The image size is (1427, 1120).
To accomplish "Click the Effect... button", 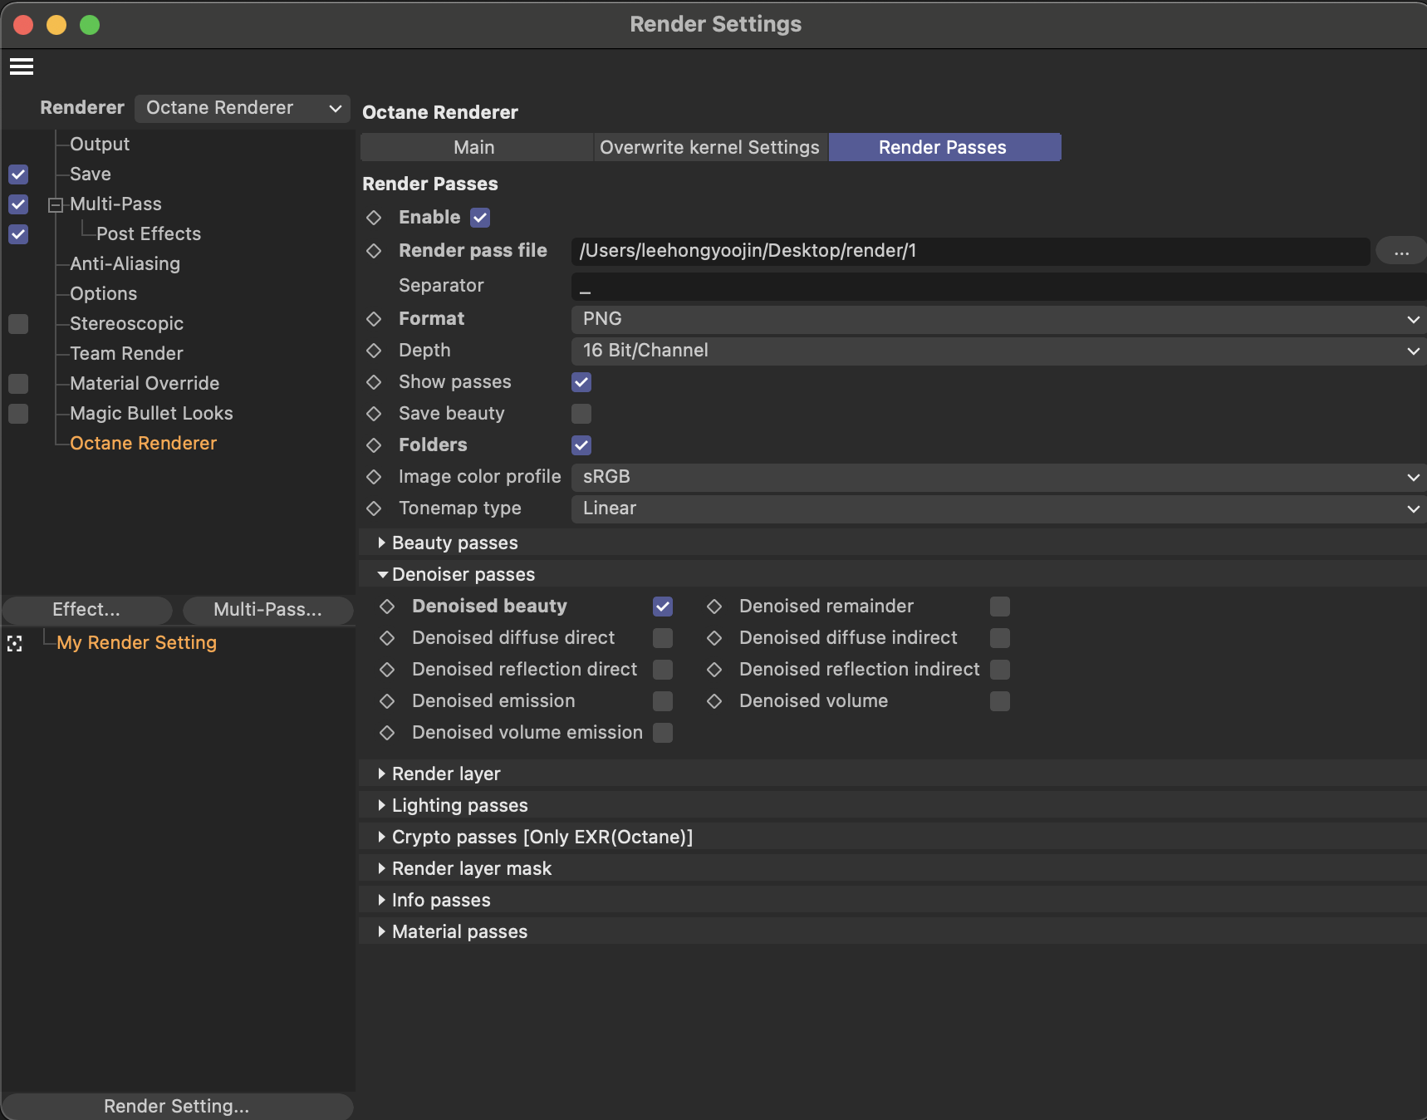I will pyautogui.click(x=86, y=610).
